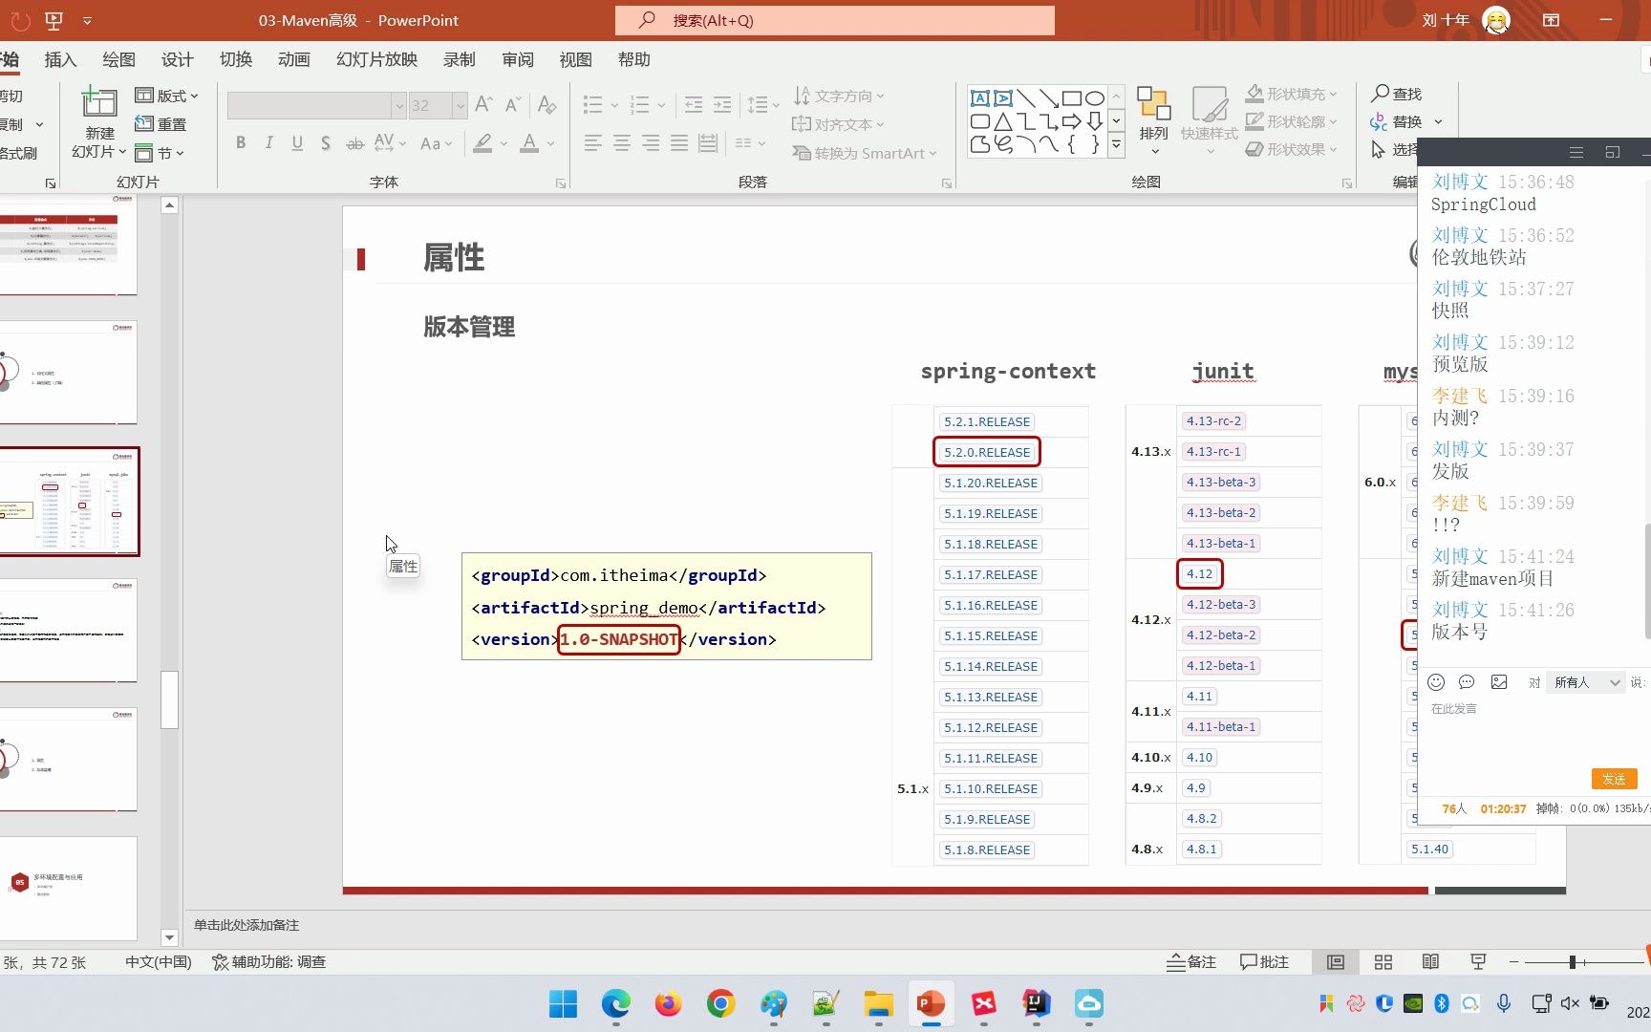Switch to the 插入 ribbon tab
Image resolution: width=1651 pixels, height=1032 pixels.
60,59
